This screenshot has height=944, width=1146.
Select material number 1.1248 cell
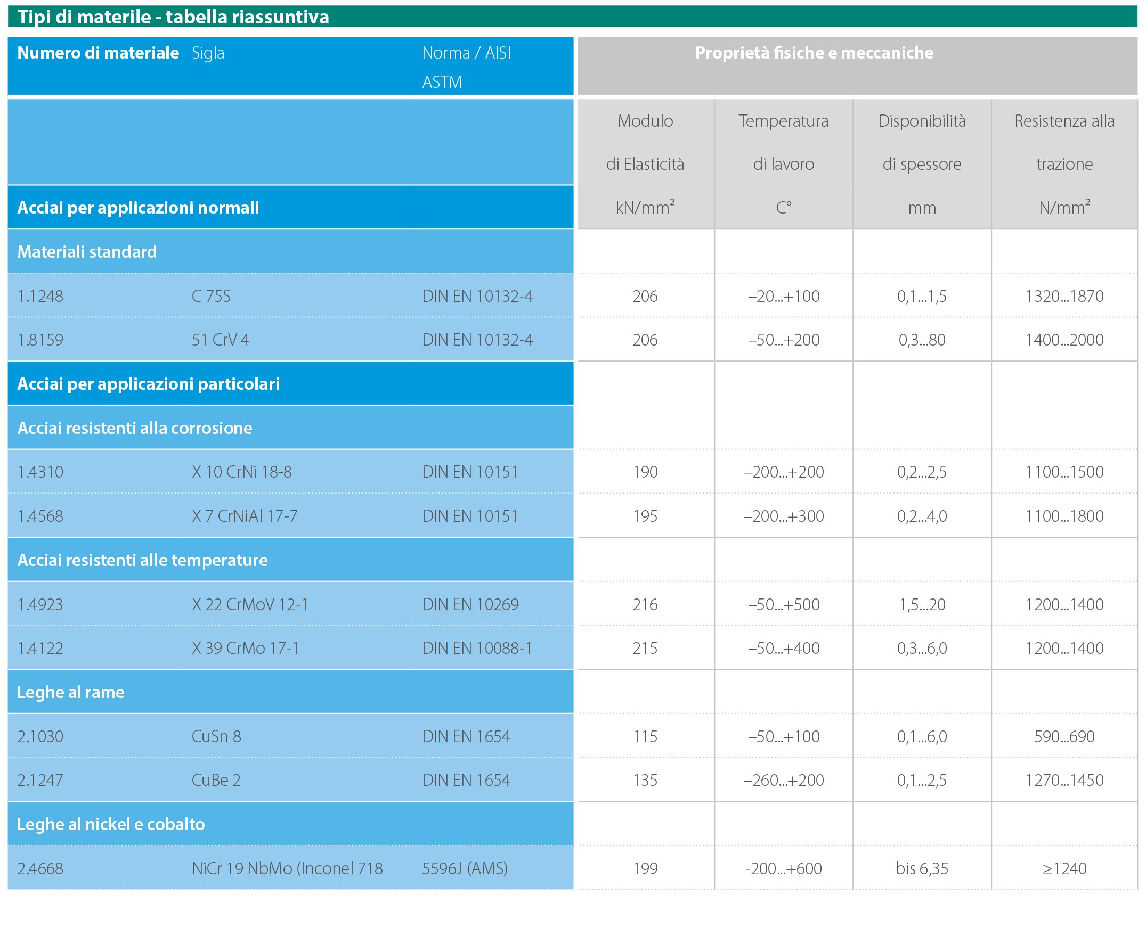pos(40,297)
